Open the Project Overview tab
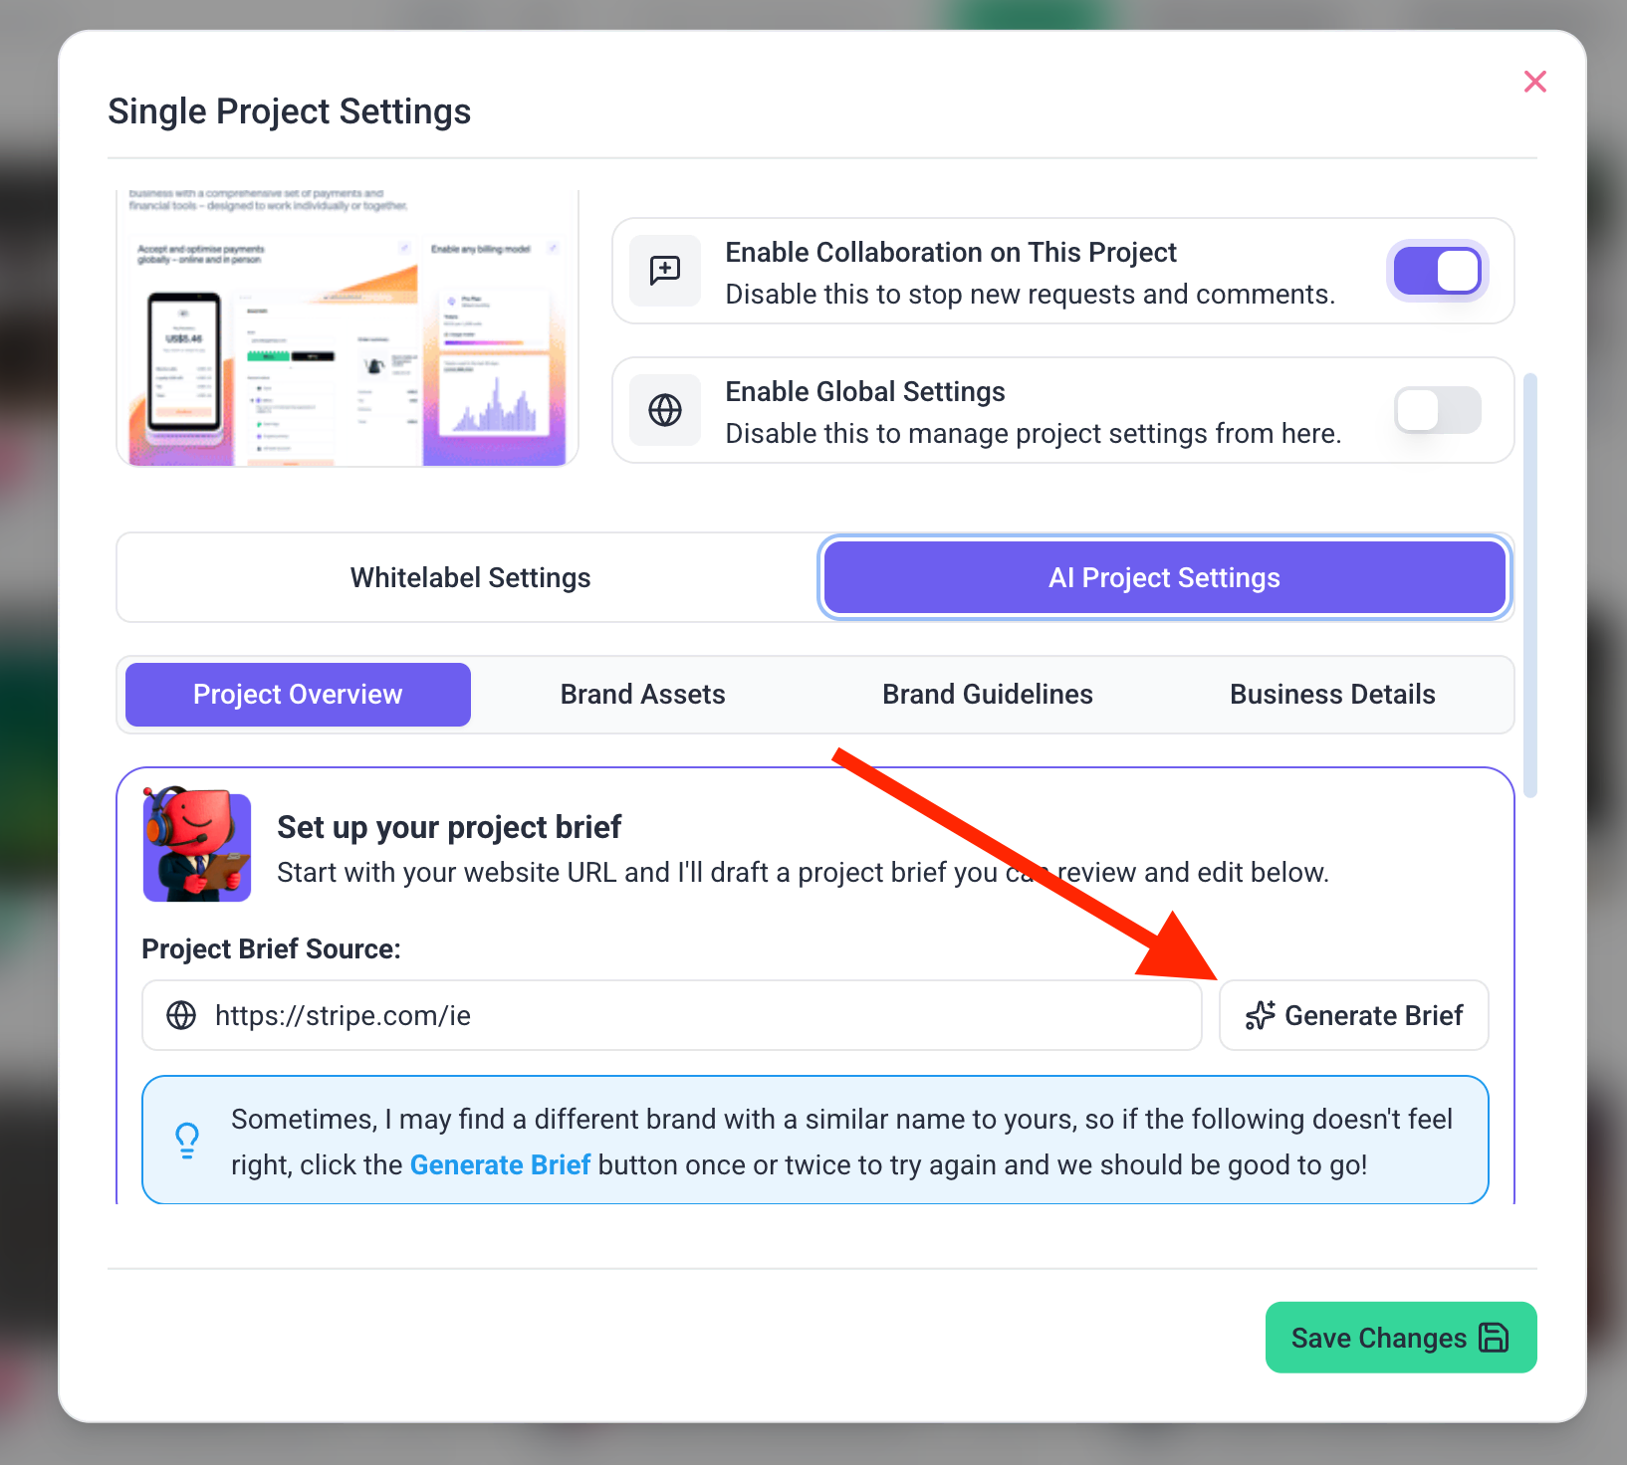 coord(298,695)
